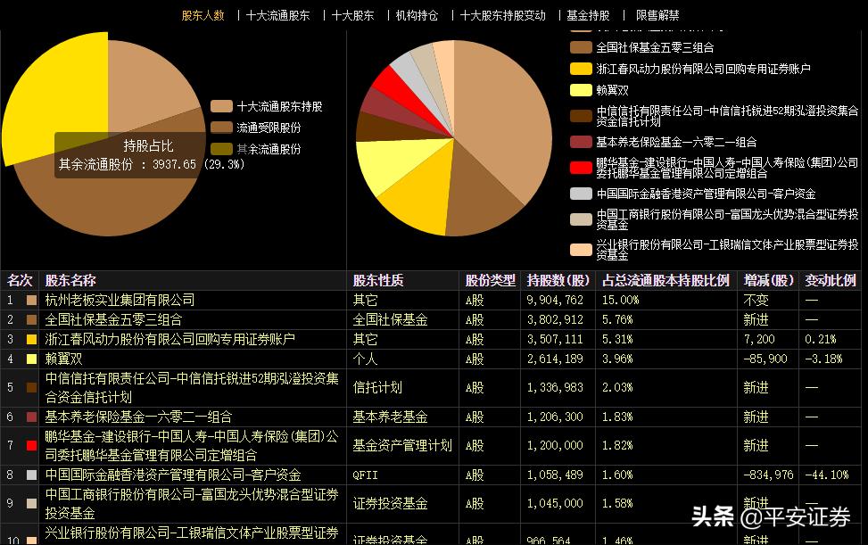Viewport: 868px width, 545px height.
Task: Click legend swatch for 全国社保基金五零三组合
Action: 582,47
